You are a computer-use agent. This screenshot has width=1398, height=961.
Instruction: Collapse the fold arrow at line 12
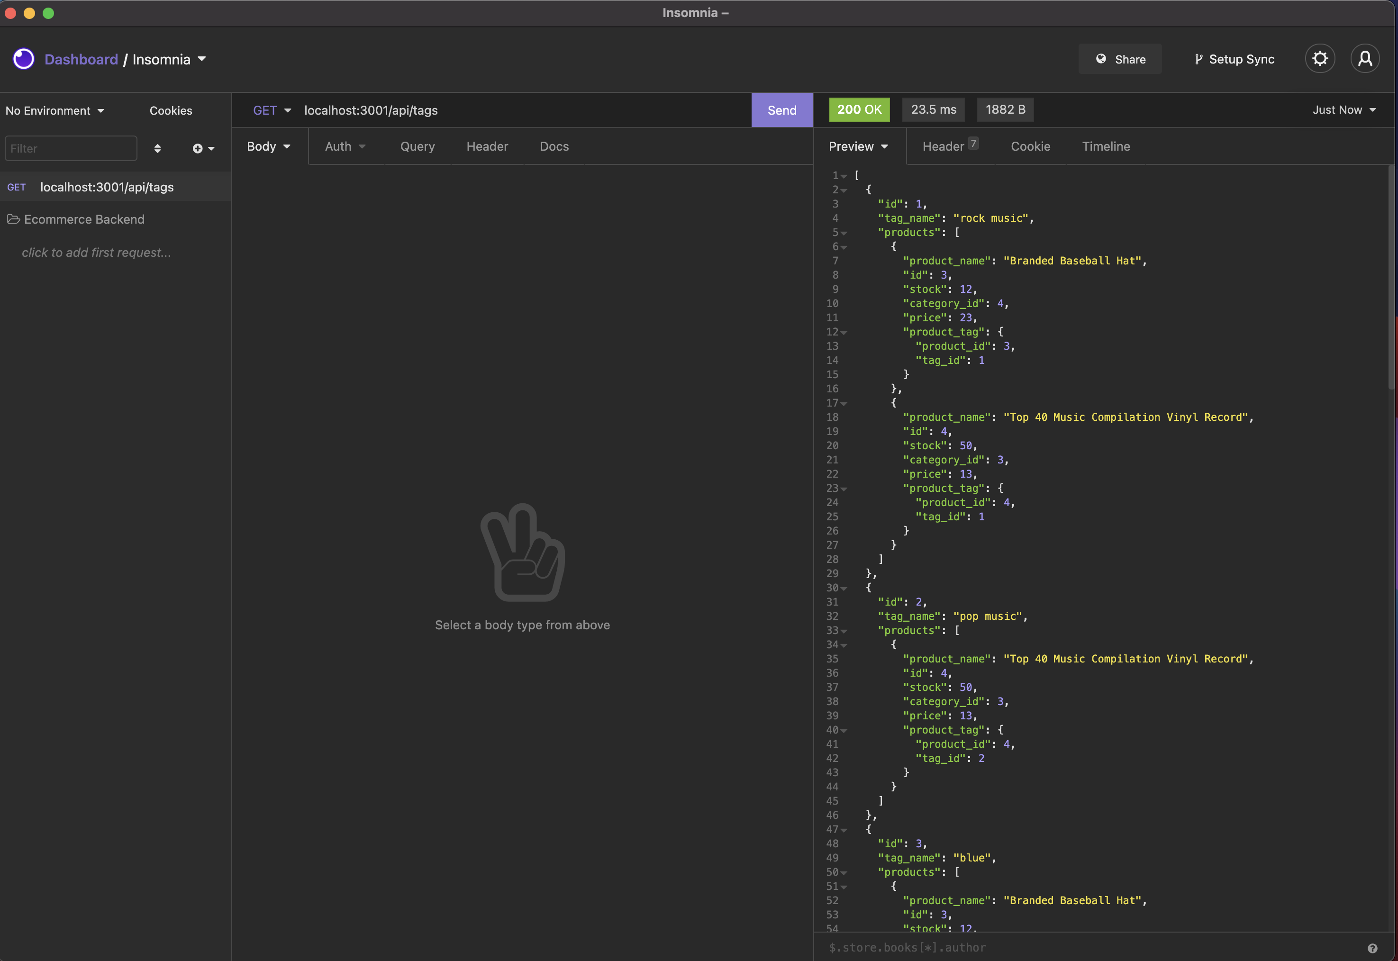tap(844, 332)
